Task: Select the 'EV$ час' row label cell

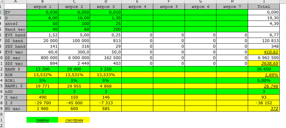Action: 15,52
